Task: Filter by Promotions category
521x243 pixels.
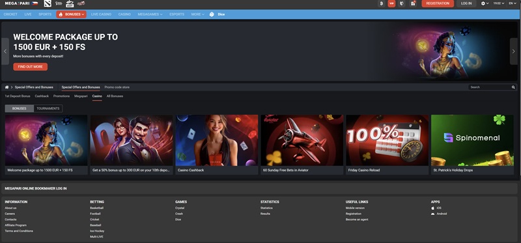Action: 61,96
